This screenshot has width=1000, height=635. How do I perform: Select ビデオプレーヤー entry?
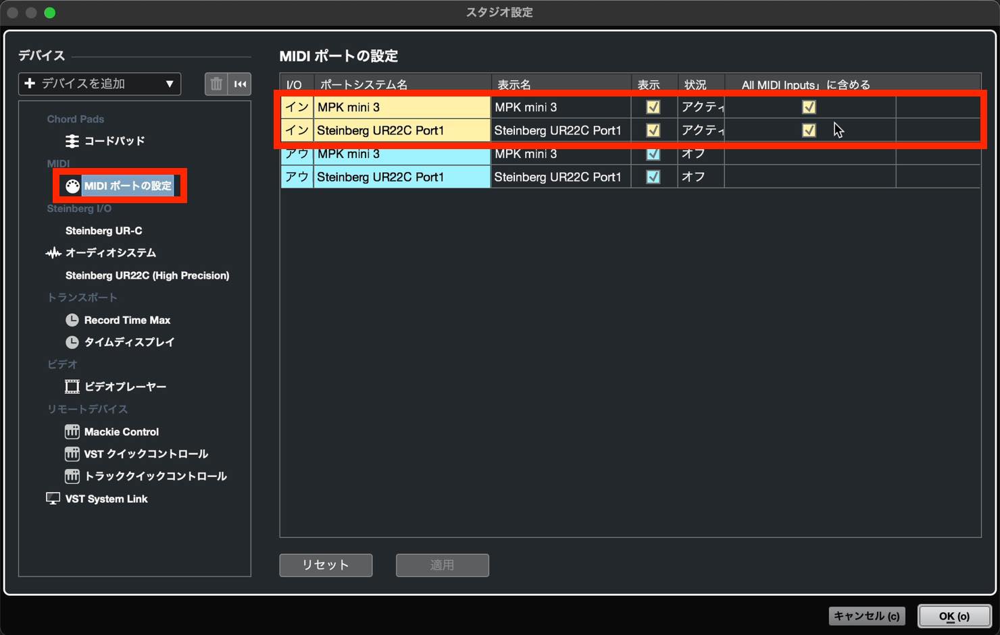click(125, 387)
